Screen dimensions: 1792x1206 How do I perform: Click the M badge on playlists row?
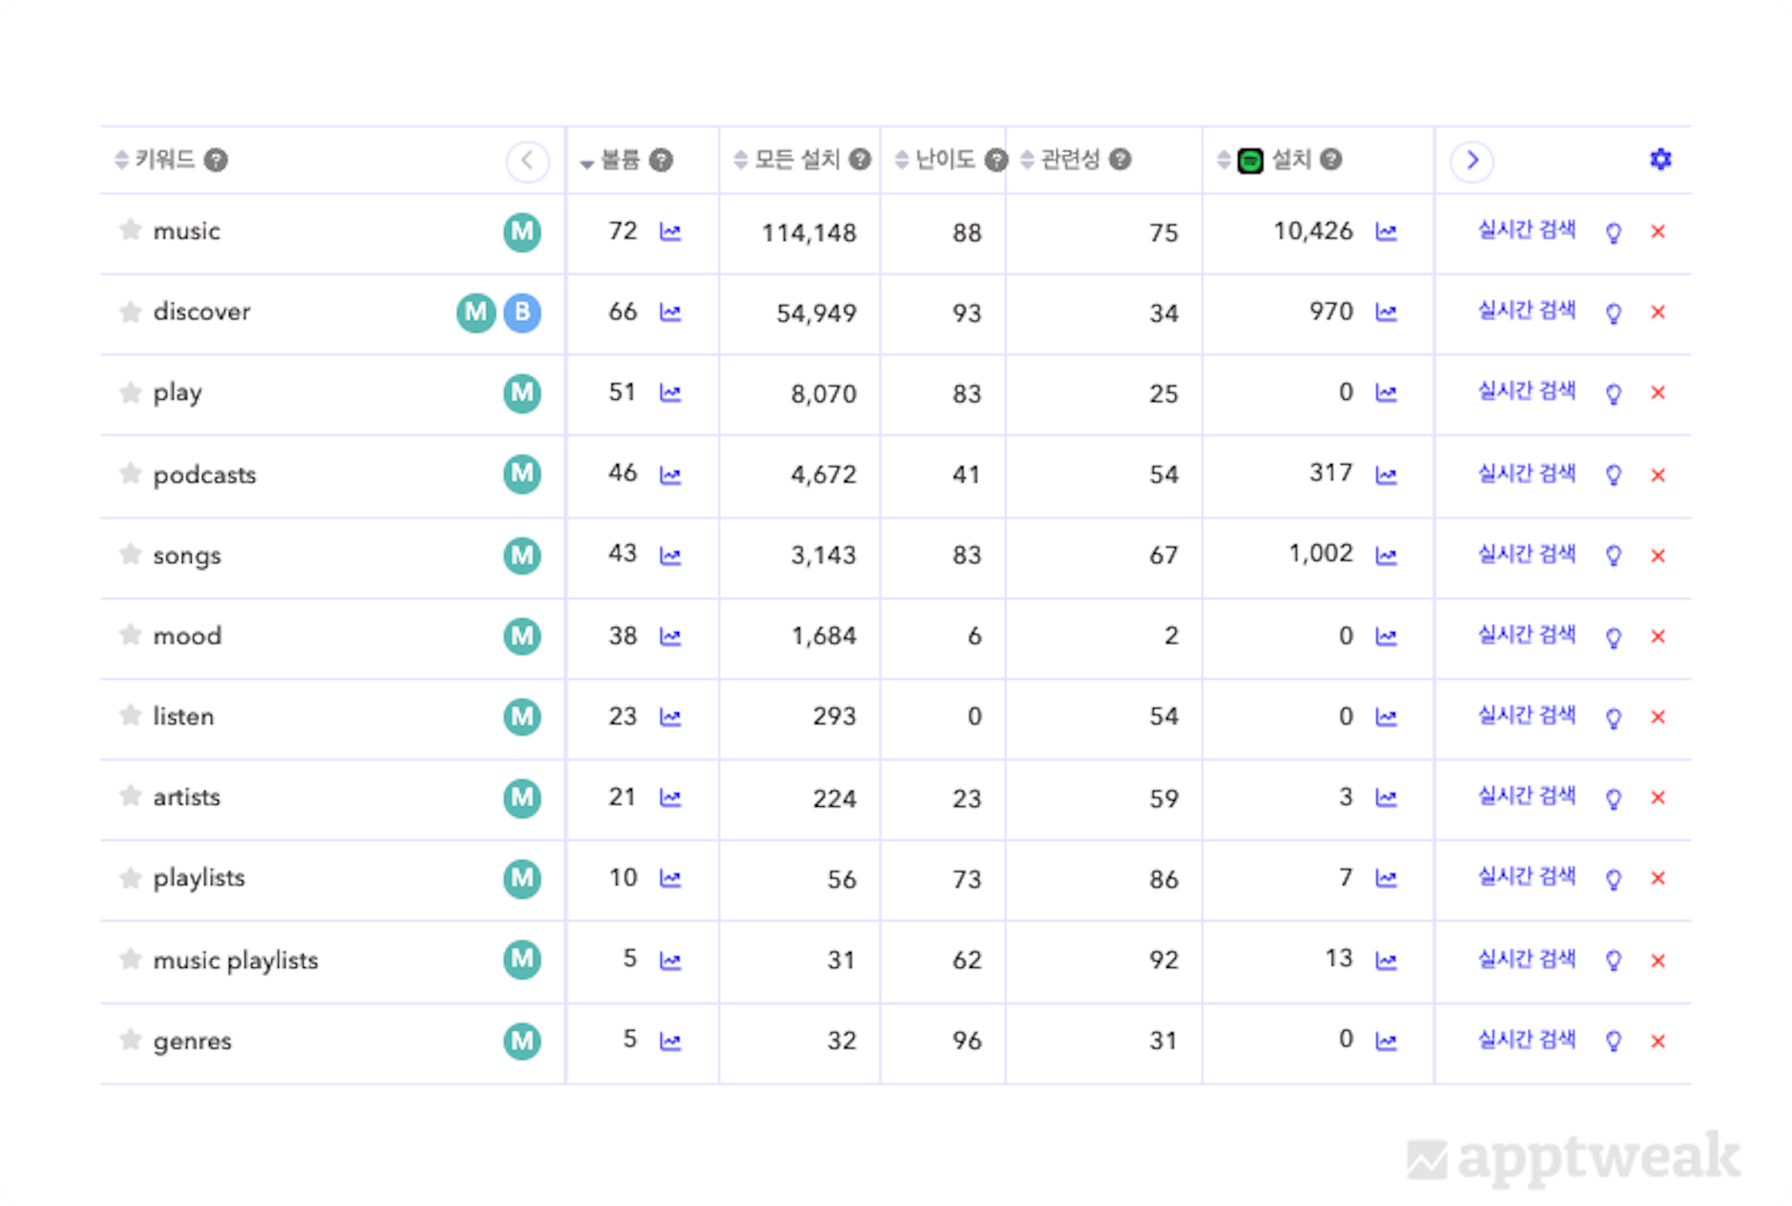point(522,879)
